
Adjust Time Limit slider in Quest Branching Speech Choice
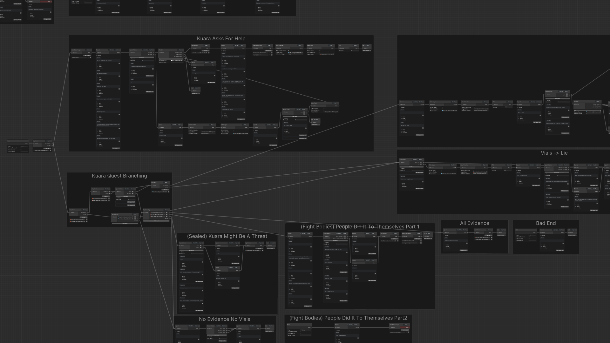pyautogui.click(x=132, y=199)
